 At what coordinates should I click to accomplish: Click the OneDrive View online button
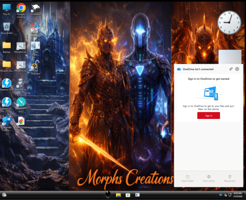(x=209, y=178)
